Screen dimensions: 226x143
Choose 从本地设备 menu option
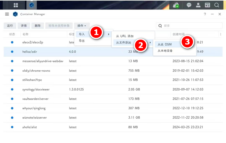pyautogui.click(x=165, y=51)
